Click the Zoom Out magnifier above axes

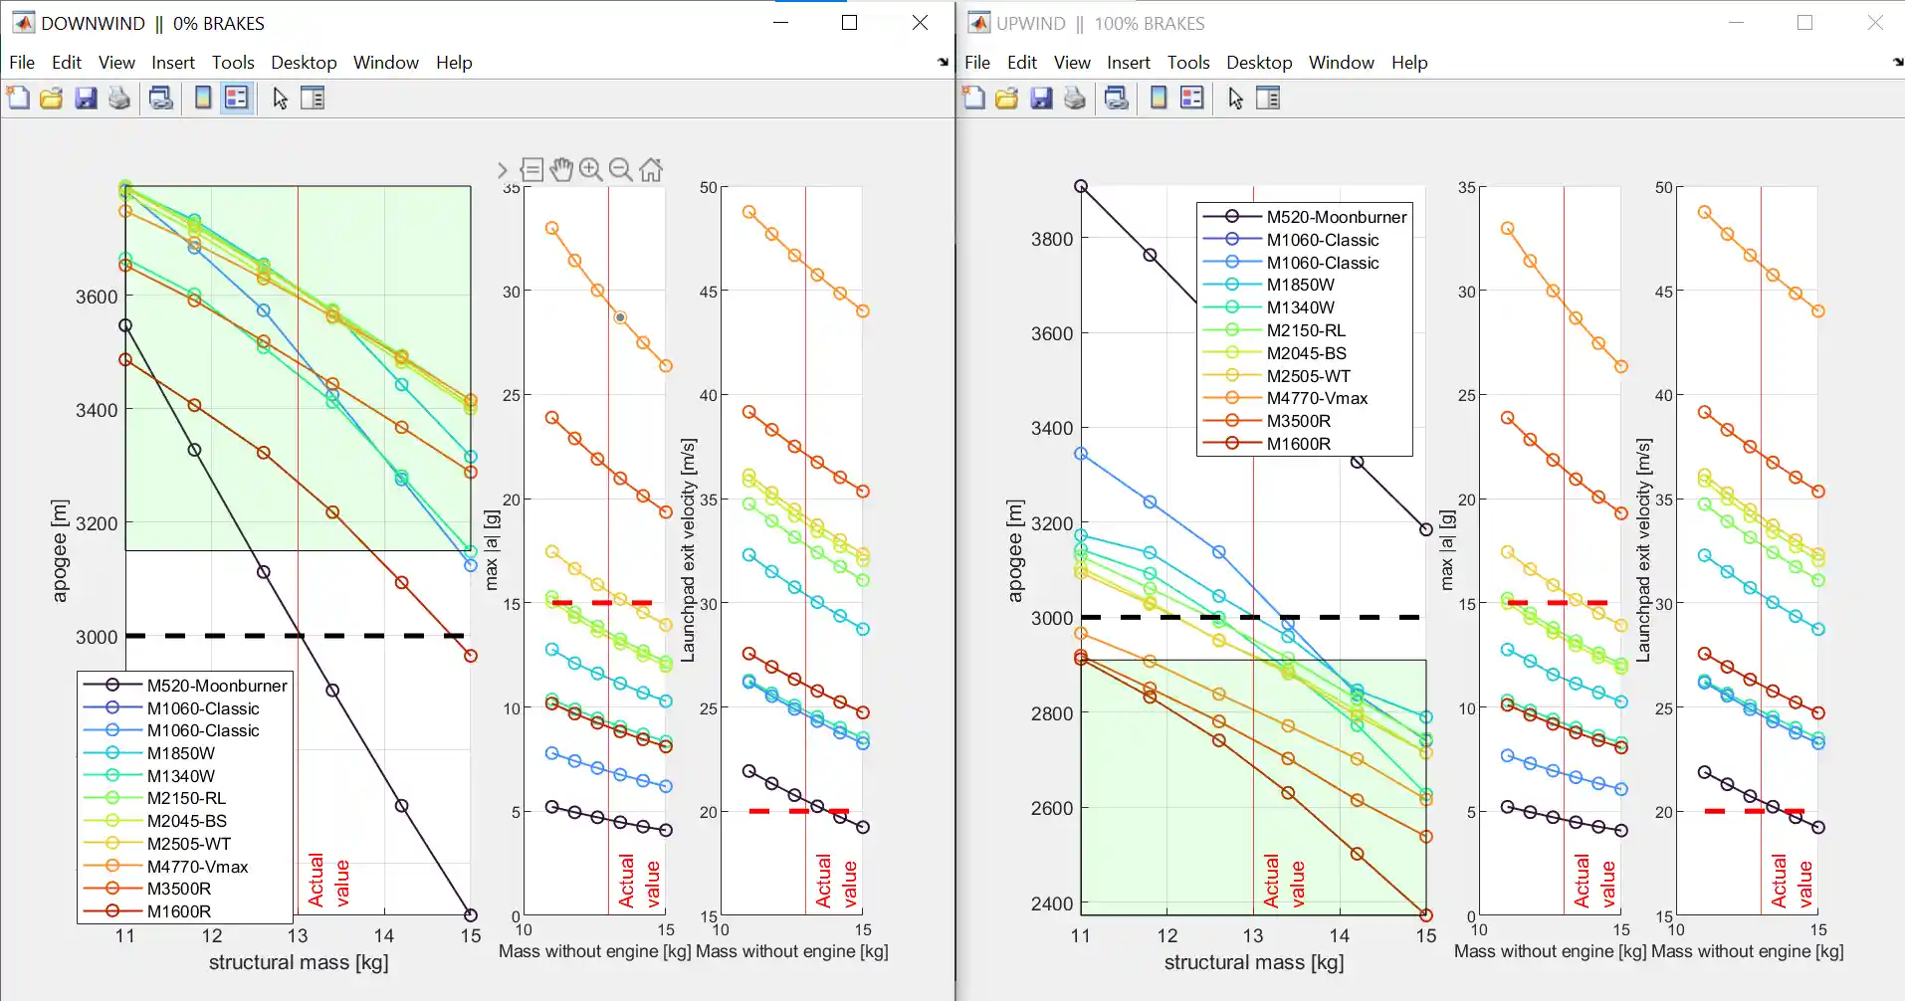[x=620, y=170]
